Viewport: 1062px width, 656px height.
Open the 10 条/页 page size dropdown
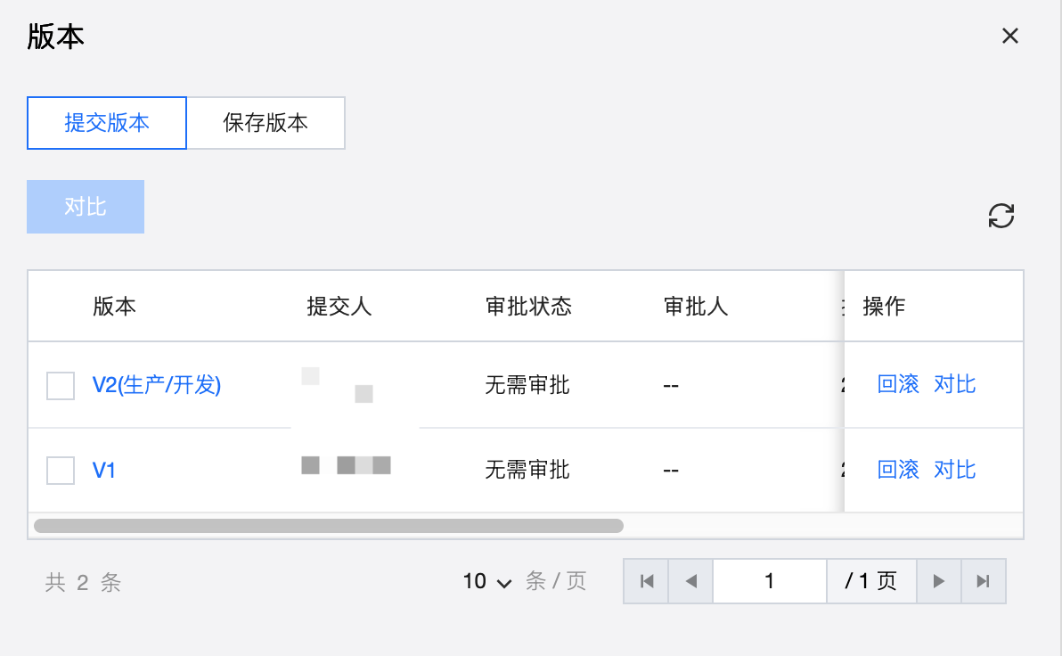click(x=487, y=582)
